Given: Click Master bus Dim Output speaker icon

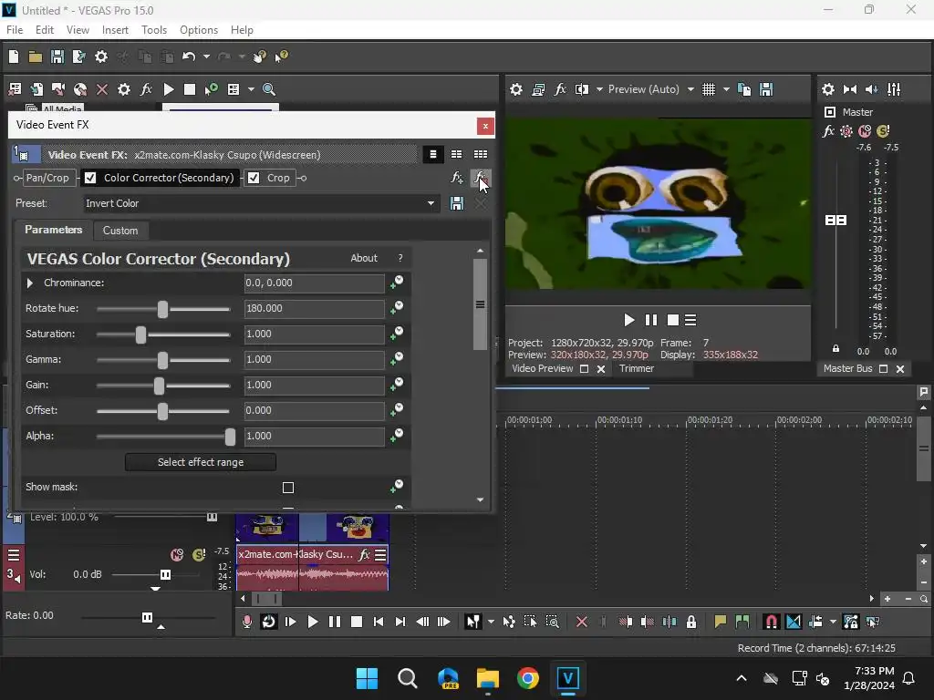Looking at the screenshot, I should click(871, 89).
